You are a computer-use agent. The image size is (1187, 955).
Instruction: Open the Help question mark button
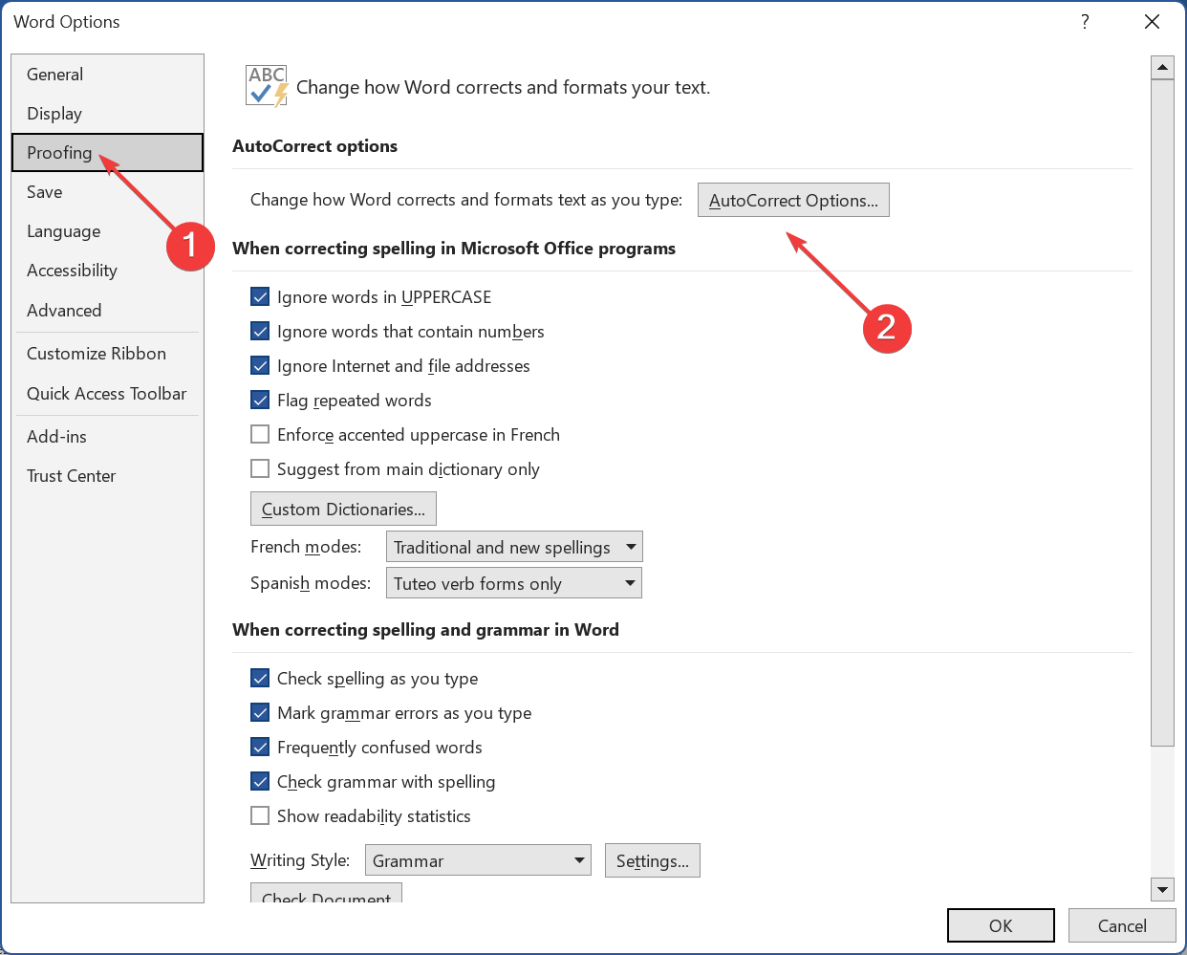coord(1085,21)
